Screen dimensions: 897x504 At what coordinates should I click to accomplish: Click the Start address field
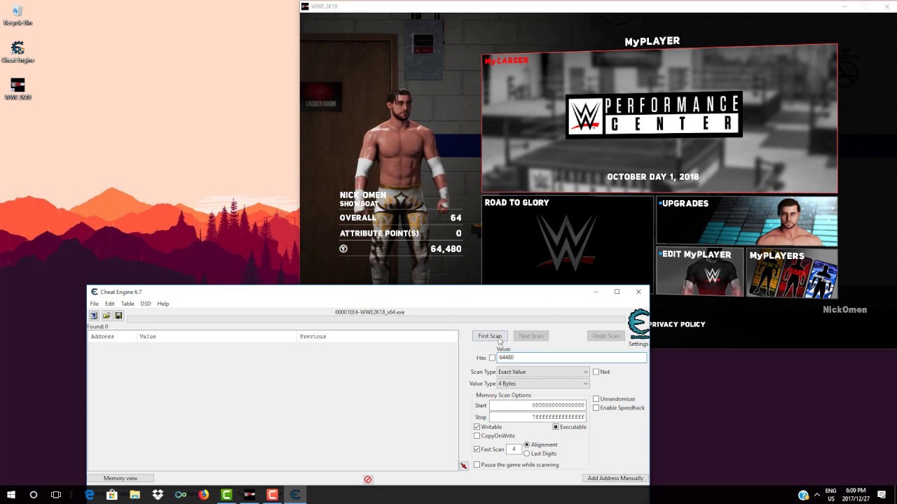tap(537, 405)
